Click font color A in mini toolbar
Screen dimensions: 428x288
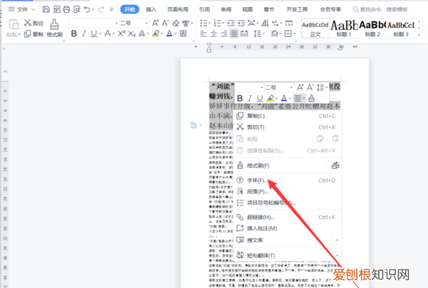[x=284, y=98]
